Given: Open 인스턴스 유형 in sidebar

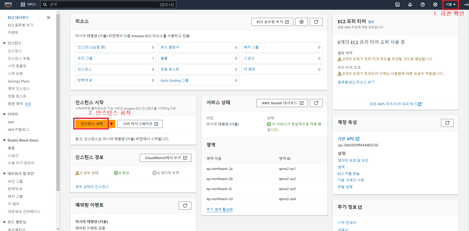Looking at the screenshot, I should 19,59.
